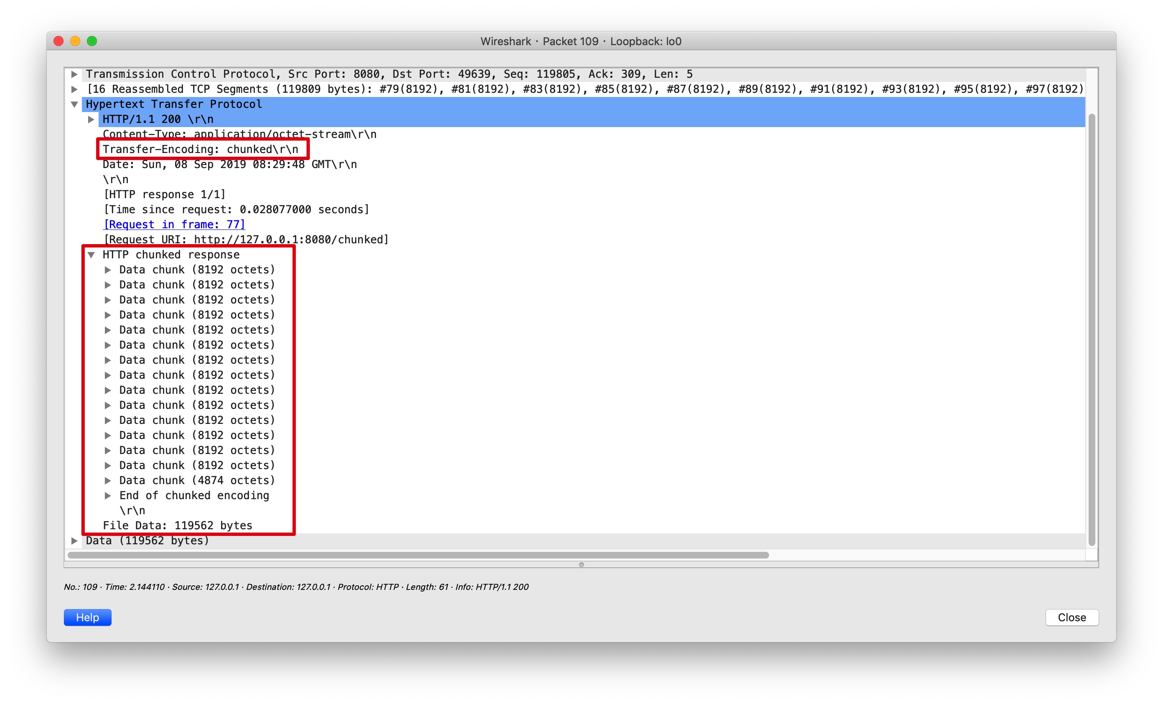Dismiss the dialog with the Close button

(1072, 617)
